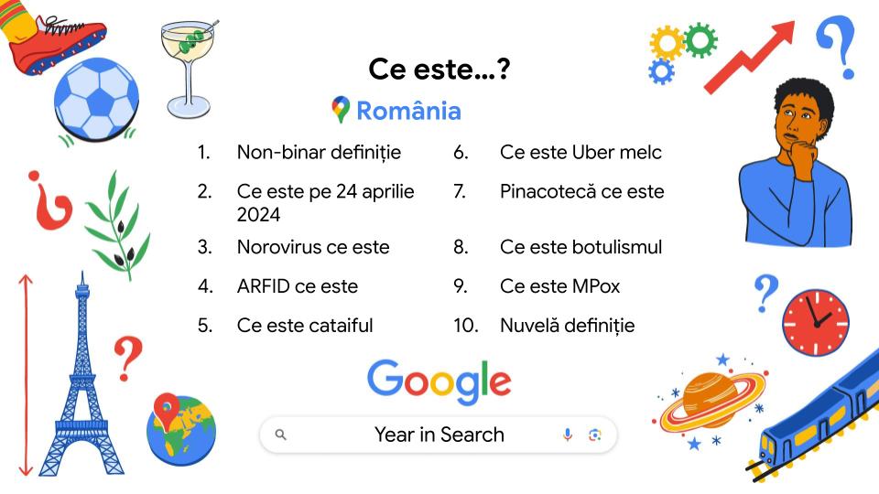Click the red clock icon
Screen dimensions: 879x494
click(815, 323)
